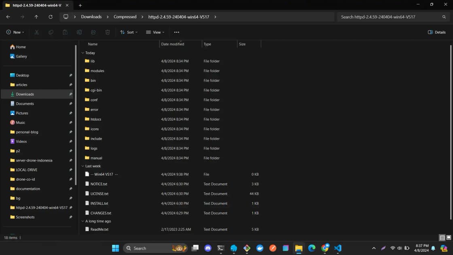Collapse the Today group
Screen dimensions: 453x255
click(x=83, y=53)
